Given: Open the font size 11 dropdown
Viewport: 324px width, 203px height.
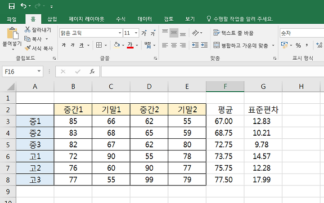Looking at the screenshot, I should click(136, 33).
